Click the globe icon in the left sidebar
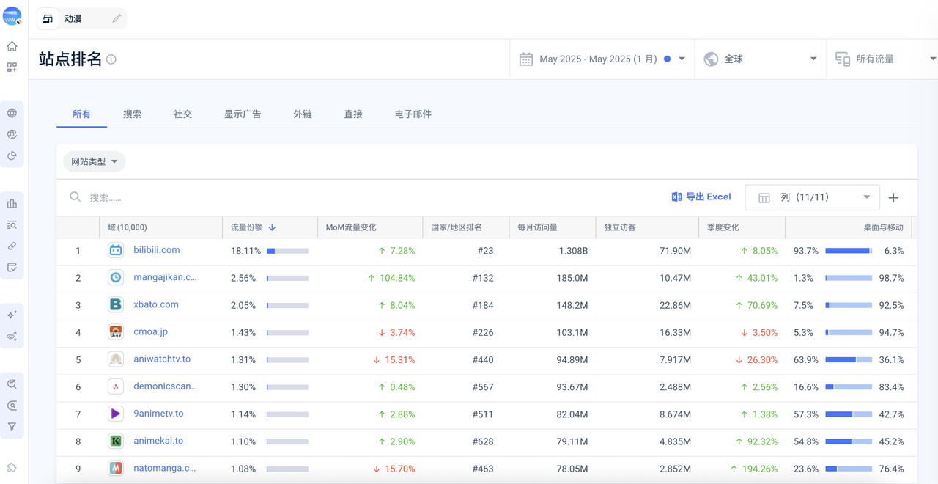 tap(12, 113)
